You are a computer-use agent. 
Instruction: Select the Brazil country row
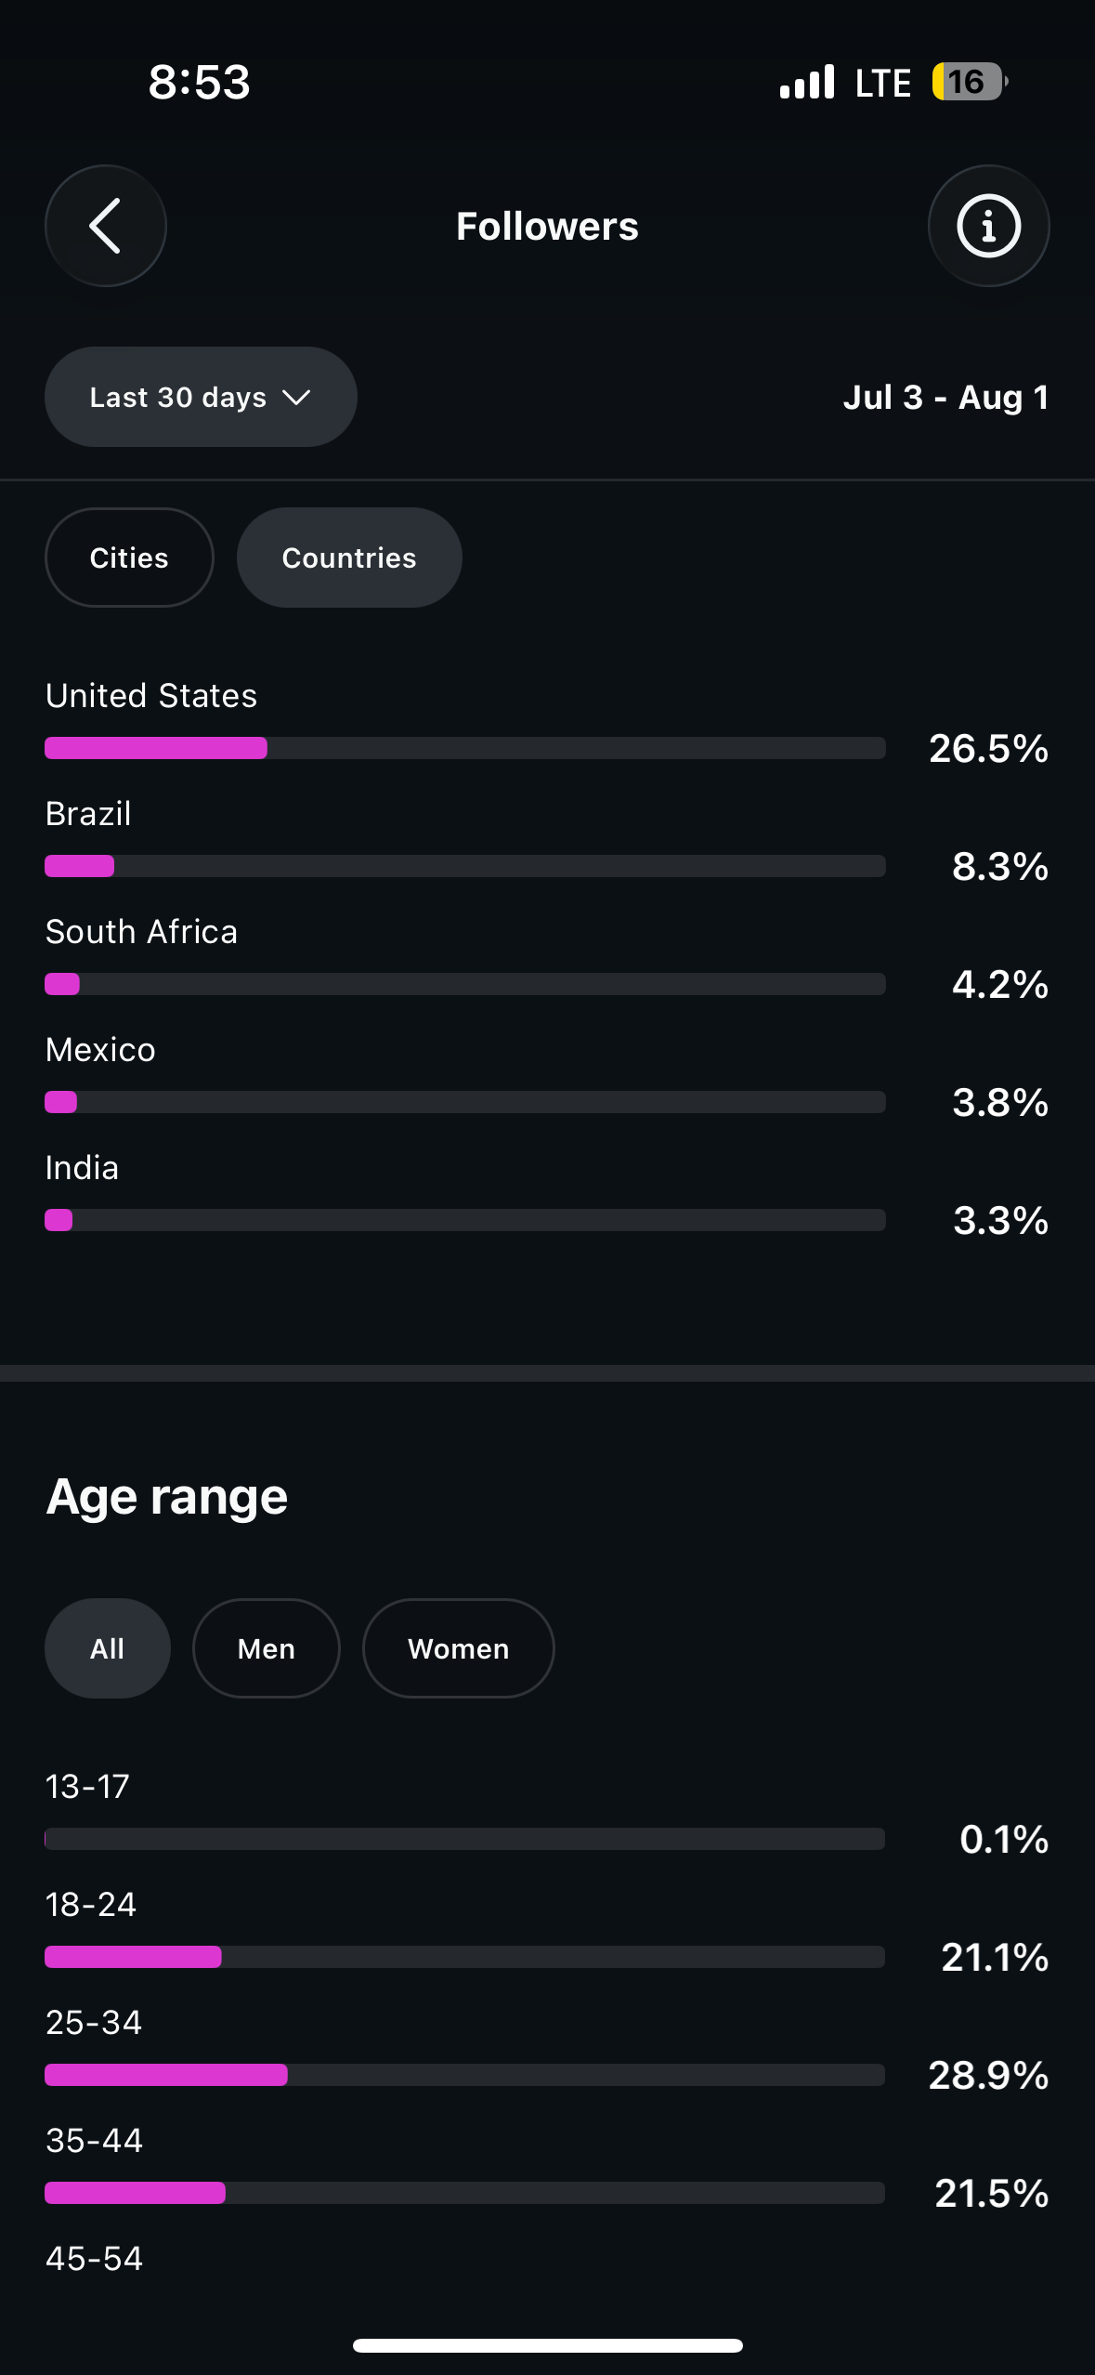547,840
